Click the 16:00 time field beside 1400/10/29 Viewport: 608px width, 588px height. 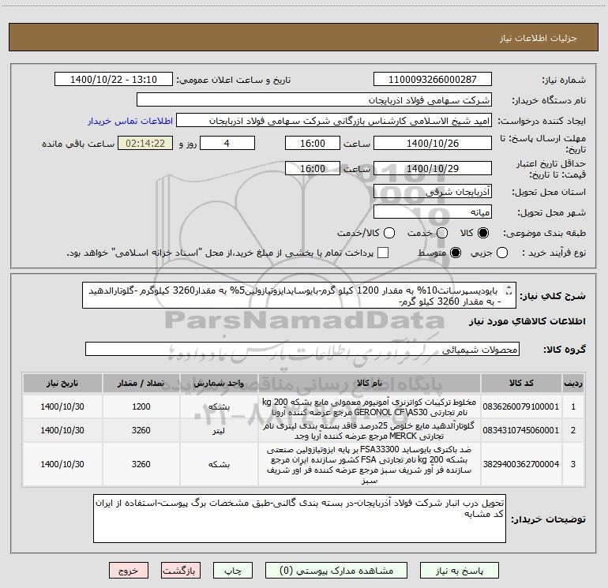pos(313,168)
